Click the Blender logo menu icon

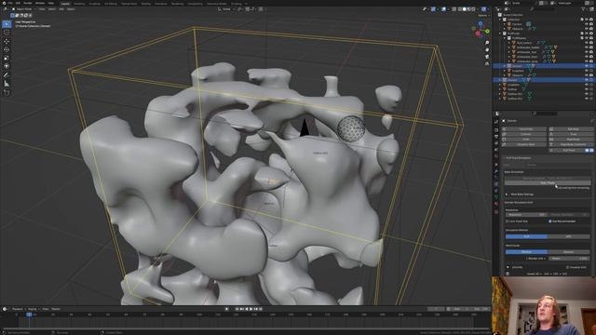(x=4, y=3)
